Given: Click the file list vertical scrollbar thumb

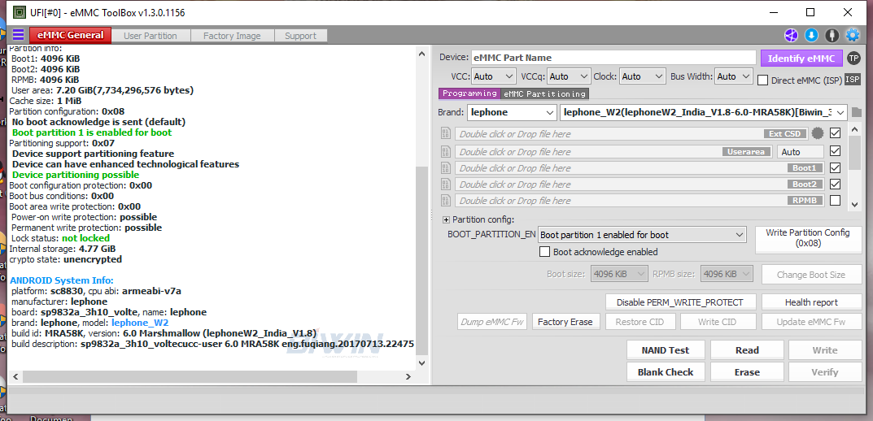Looking at the screenshot, I should [854, 152].
